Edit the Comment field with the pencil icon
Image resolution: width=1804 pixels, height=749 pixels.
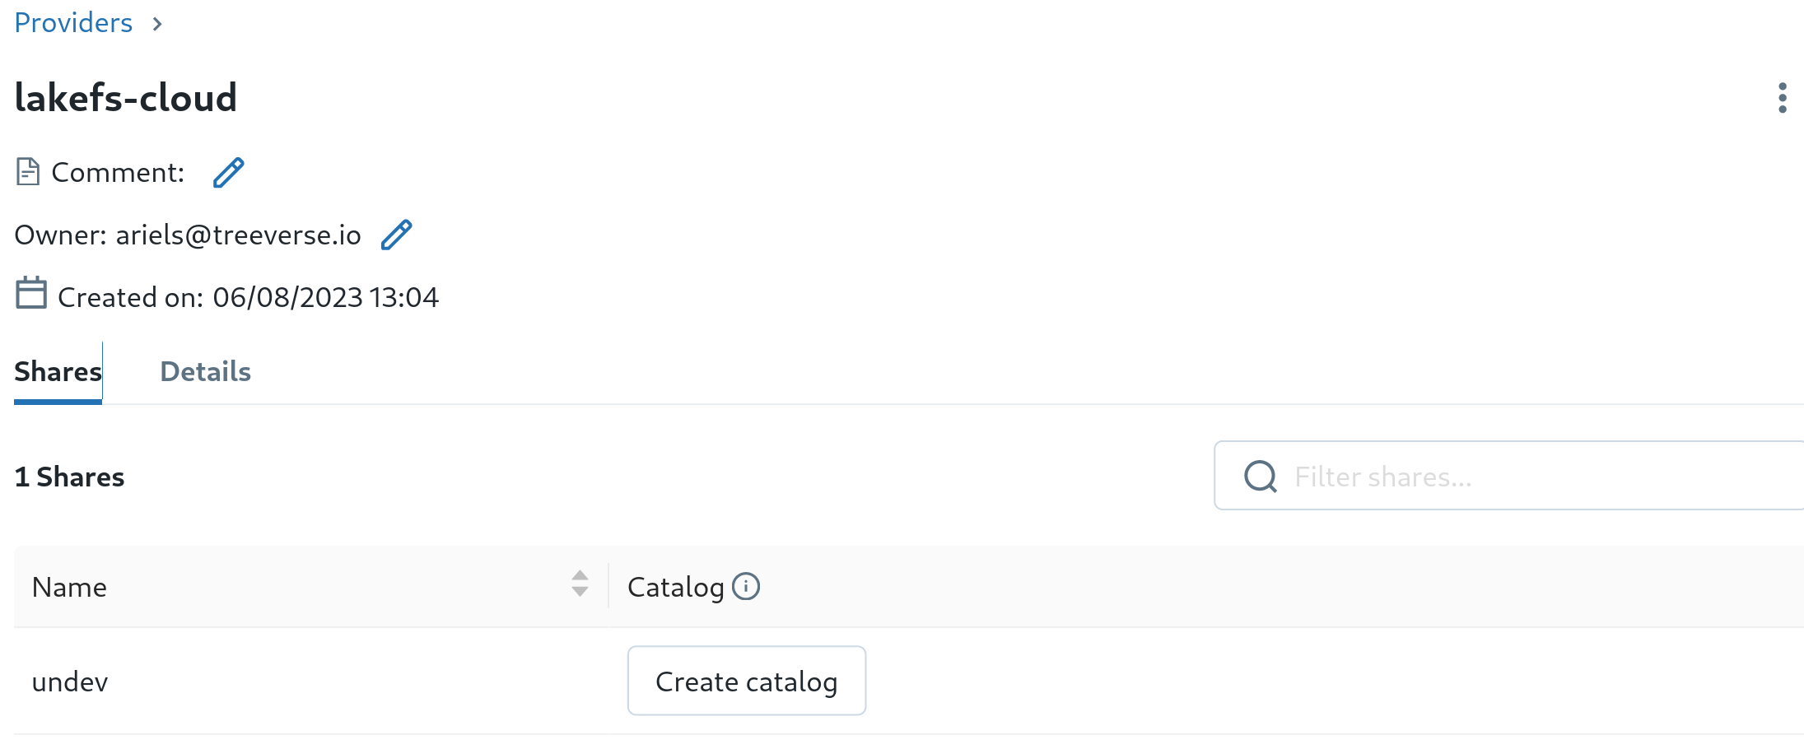point(228,173)
